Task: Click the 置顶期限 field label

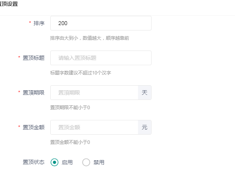Action: tap(34, 93)
